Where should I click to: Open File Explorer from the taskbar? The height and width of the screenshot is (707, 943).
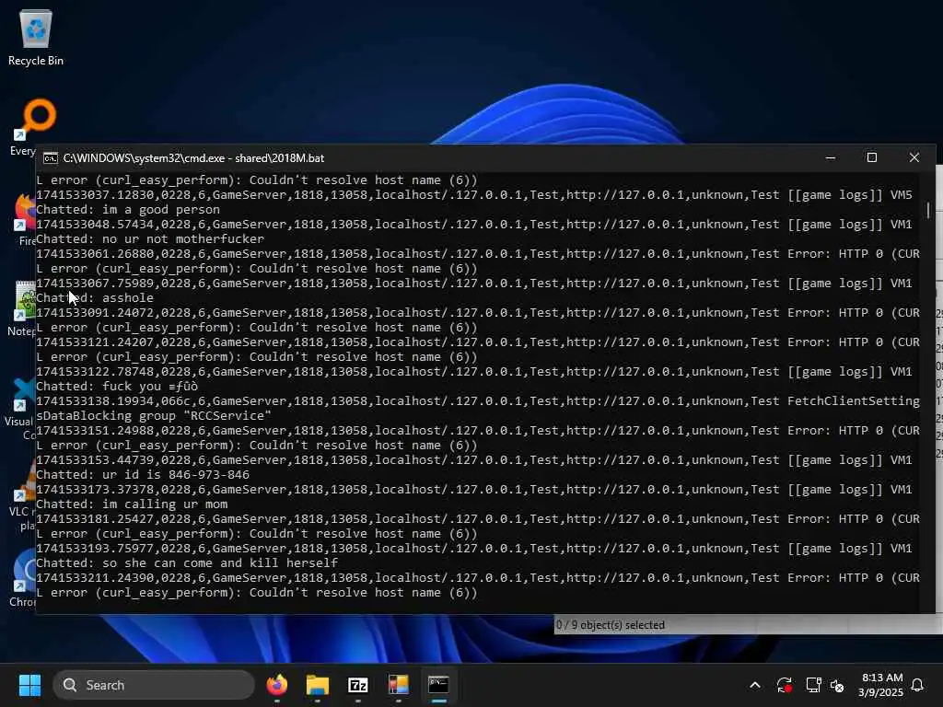point(318,685)
